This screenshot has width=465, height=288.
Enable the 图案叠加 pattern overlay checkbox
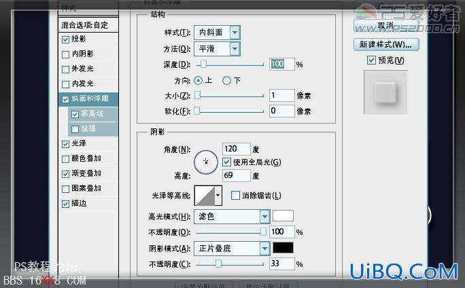coord(65,189)
